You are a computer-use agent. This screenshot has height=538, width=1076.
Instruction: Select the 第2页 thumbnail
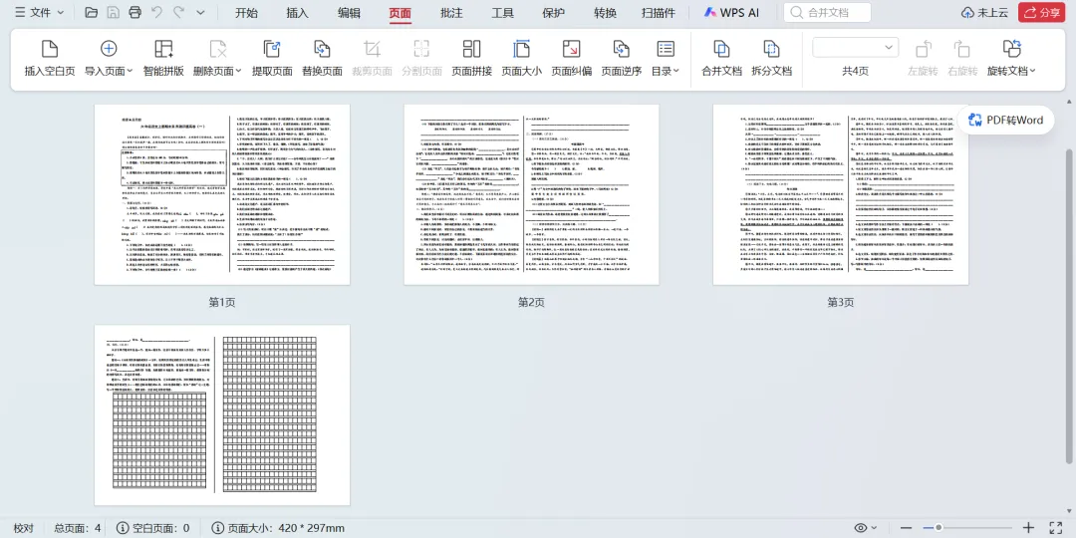click(531, 194)
